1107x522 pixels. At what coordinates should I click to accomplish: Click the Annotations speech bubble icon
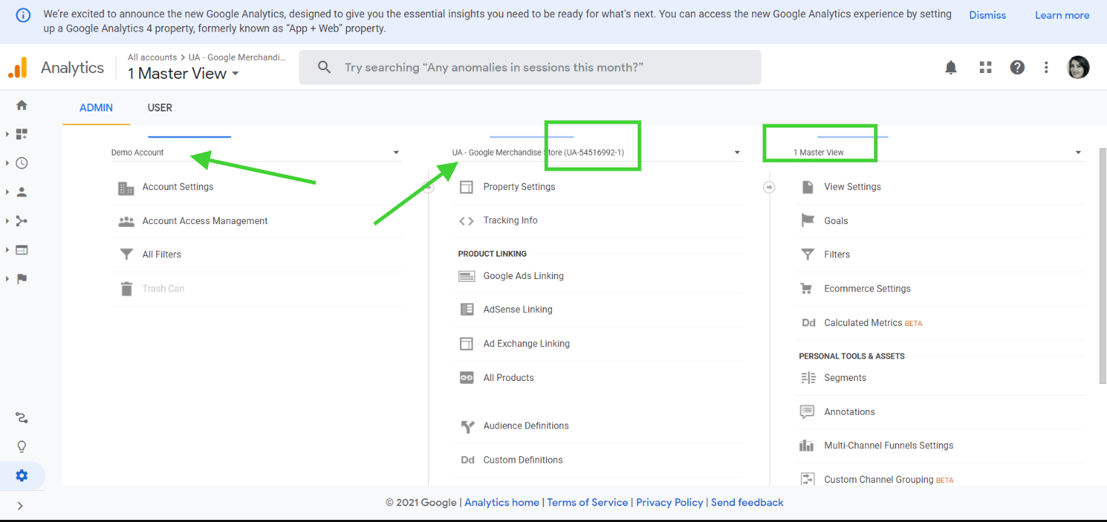pyautogui.click(x=807, y=412)
